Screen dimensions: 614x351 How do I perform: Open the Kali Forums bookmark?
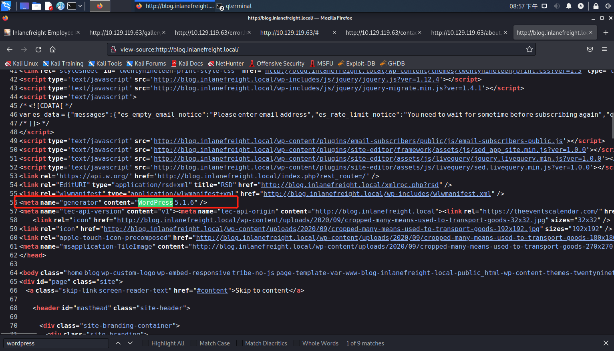(146, 64)
